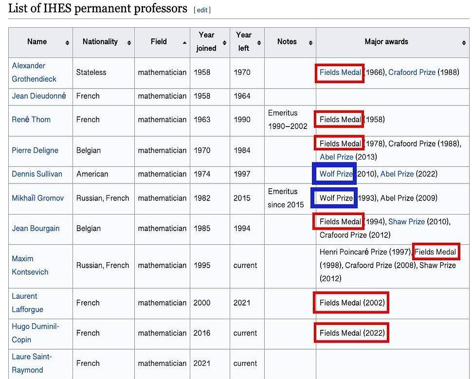
Task: Sort table by Nationality column arrows
Action: click(x=129, y=43)
